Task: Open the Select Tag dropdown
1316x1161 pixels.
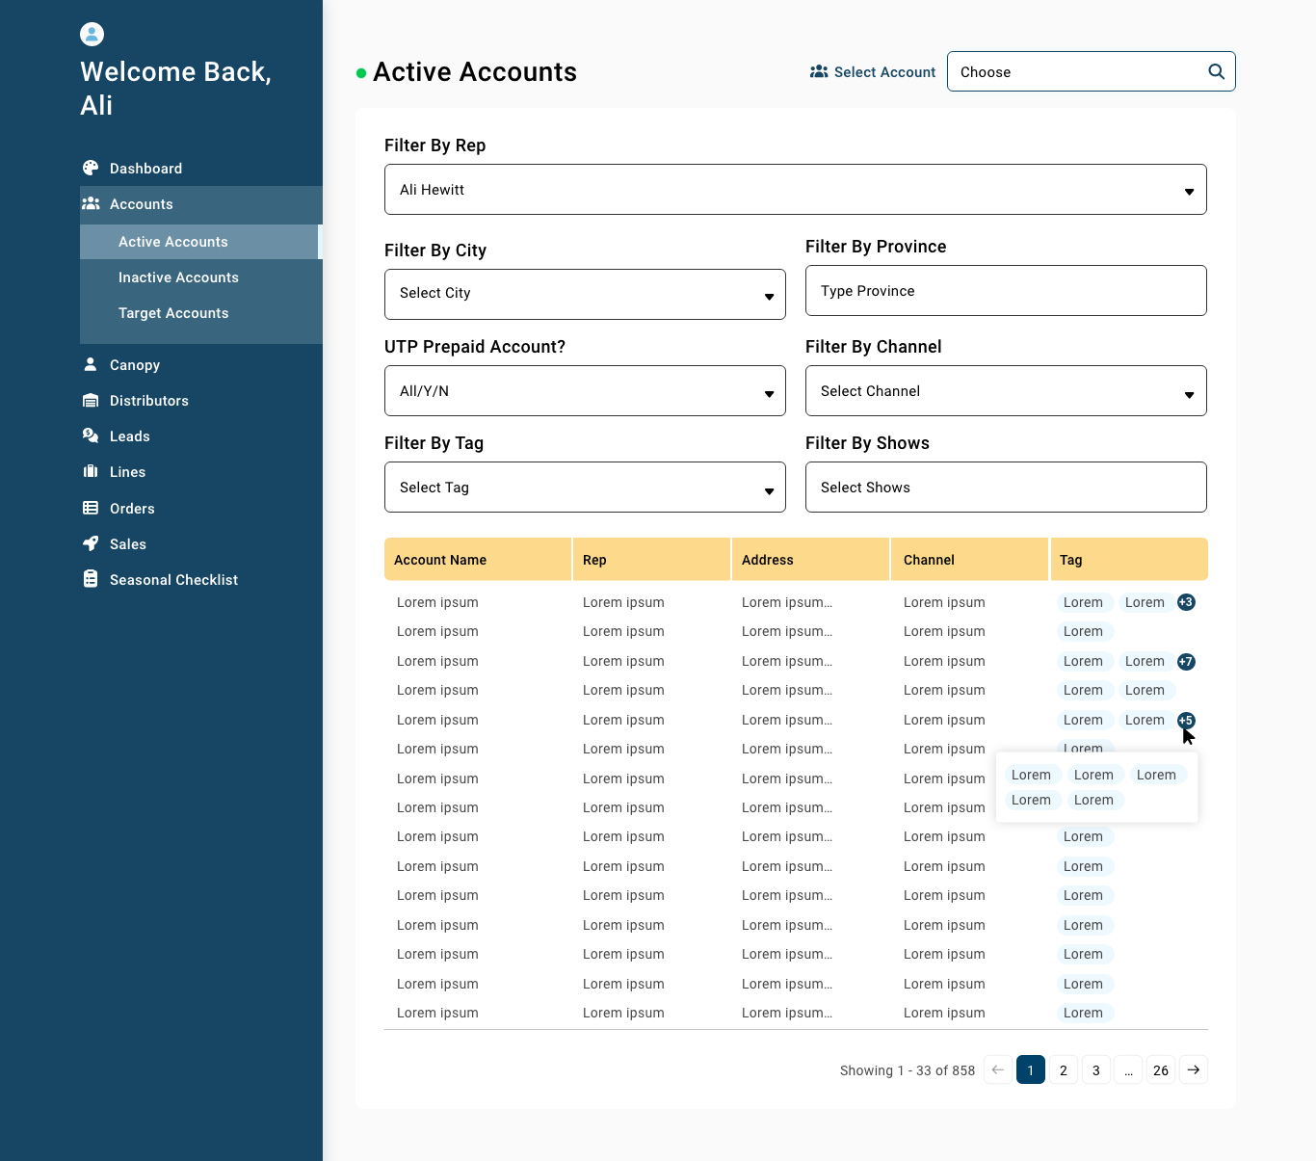Action: (x=585, y=487)
